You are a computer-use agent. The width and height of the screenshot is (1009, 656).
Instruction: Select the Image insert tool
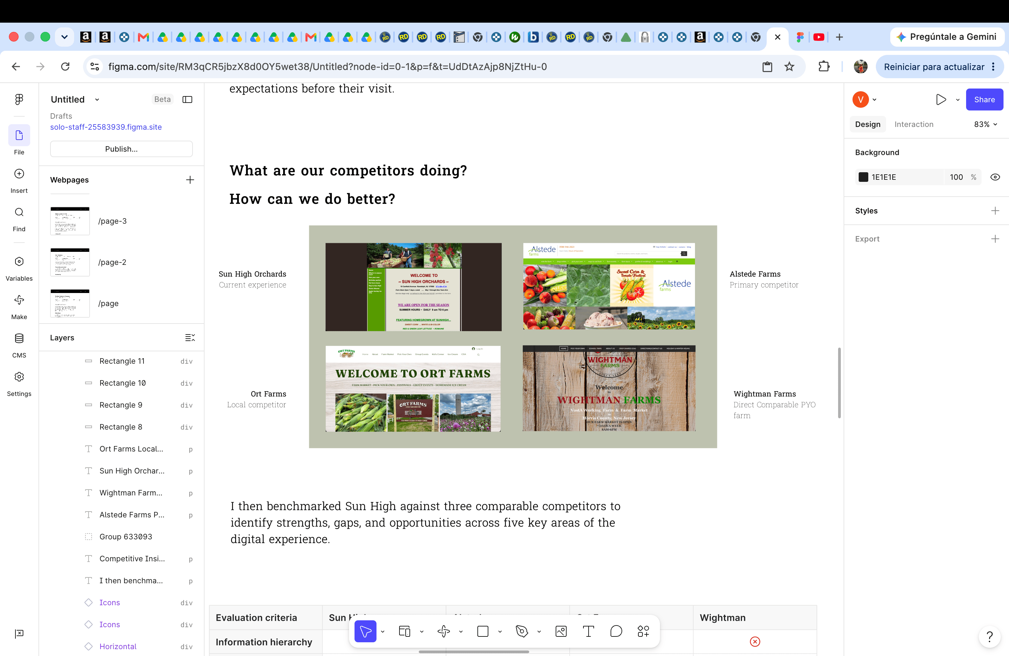coord(561,631)
